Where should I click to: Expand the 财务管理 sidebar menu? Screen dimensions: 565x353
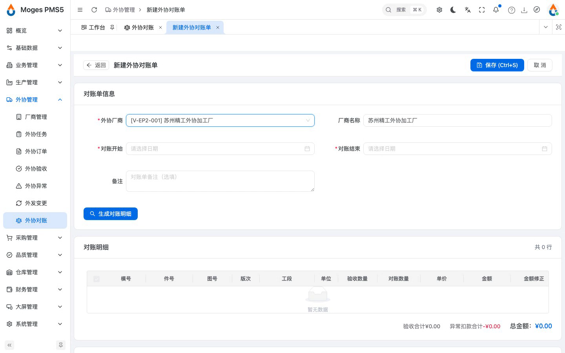click(x=35, y=289)
